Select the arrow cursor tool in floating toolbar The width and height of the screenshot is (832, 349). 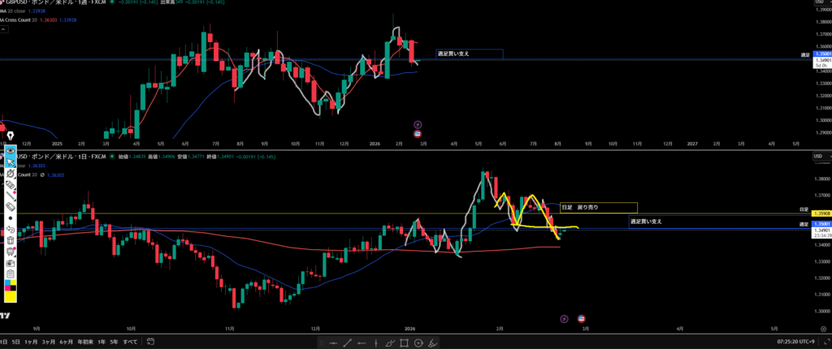point(11,162)
